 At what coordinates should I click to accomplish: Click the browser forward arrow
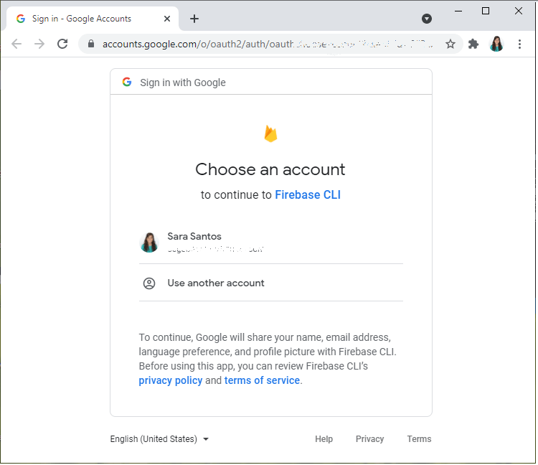coord(39,44)
